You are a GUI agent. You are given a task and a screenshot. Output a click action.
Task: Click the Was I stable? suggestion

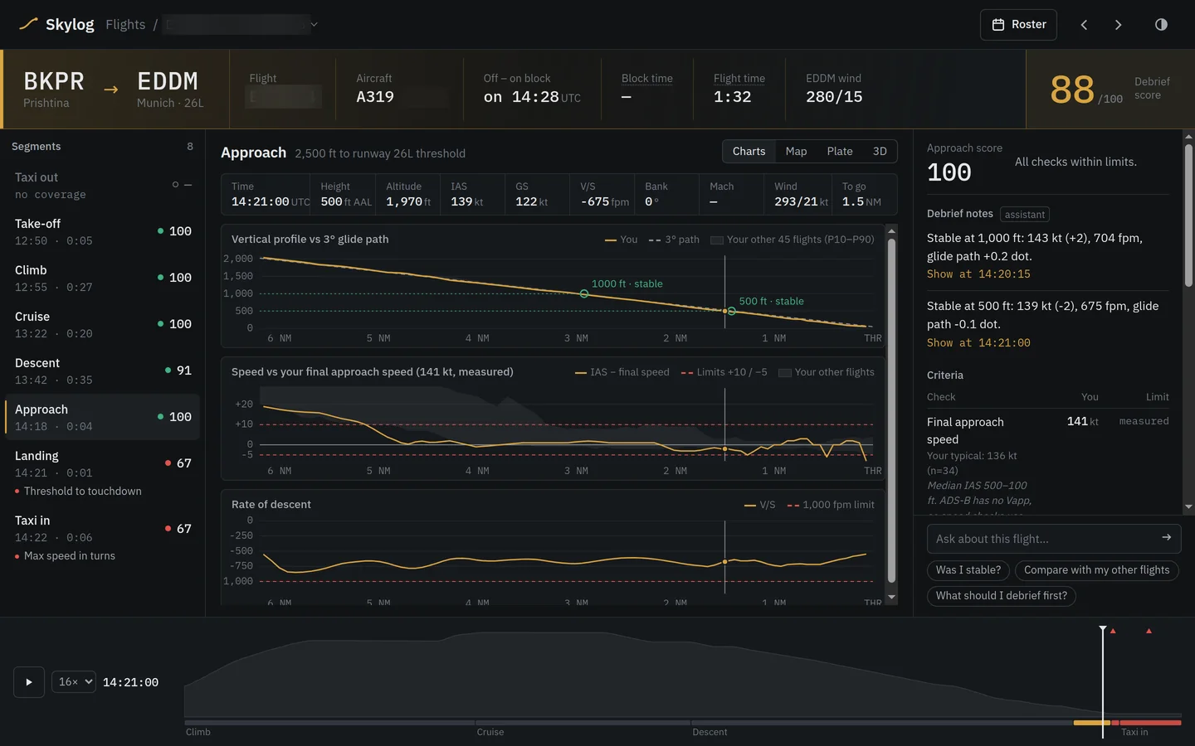[968, 570]
